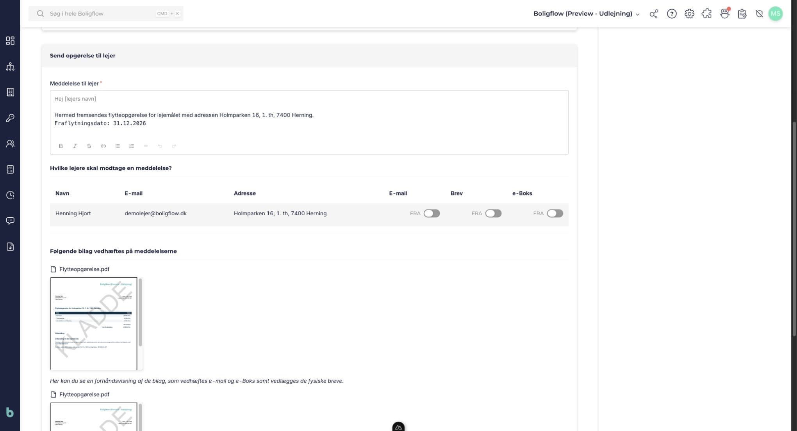Open the key (rentals) icon in sidebar

tap(10, 118)
